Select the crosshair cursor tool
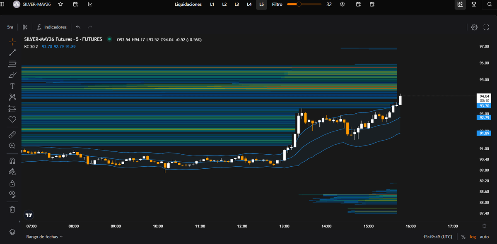Image resolution: width=497 pixels, height=244 pixels. (12, 41)
